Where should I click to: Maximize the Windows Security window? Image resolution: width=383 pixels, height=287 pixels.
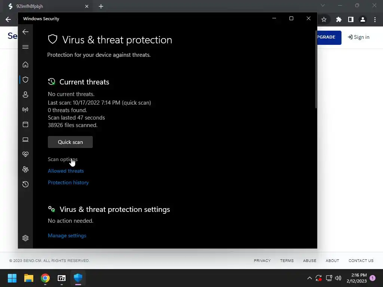point(291,18)
